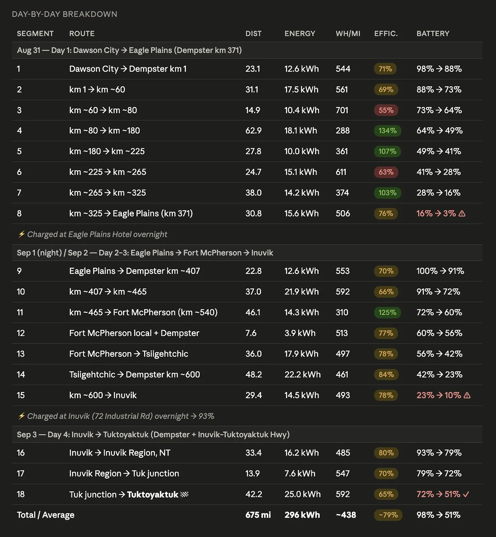Click the warning icon on segment 8 battery
Viewport: 496px width, 537px height.
462,214
